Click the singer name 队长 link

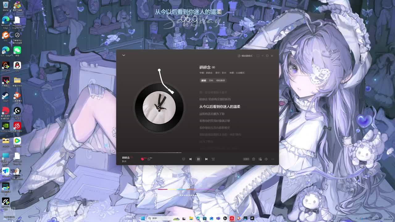224,73
